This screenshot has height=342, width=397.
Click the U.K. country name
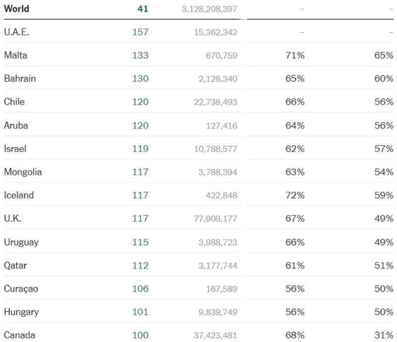point(12,219)
